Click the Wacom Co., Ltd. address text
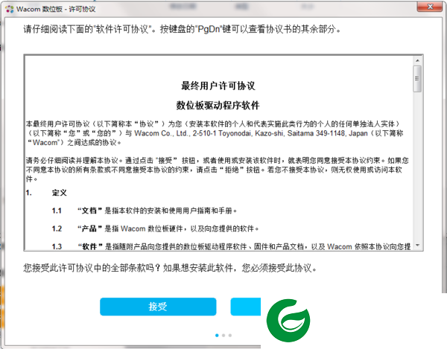Screen dimensions: 447x349 coord(251,133)
